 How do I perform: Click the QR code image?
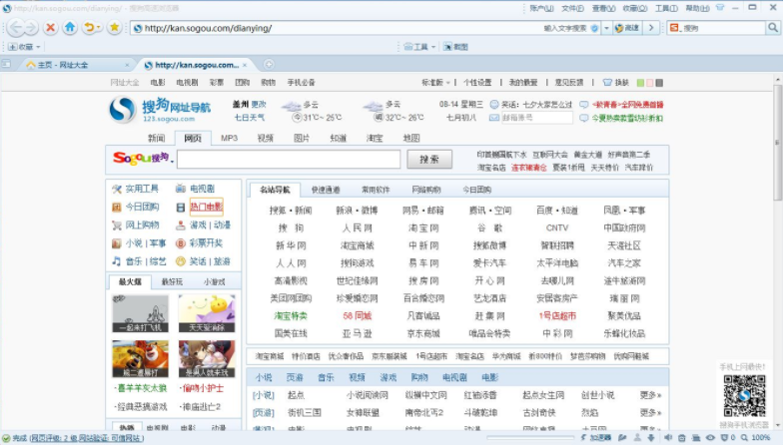(743, 397)
